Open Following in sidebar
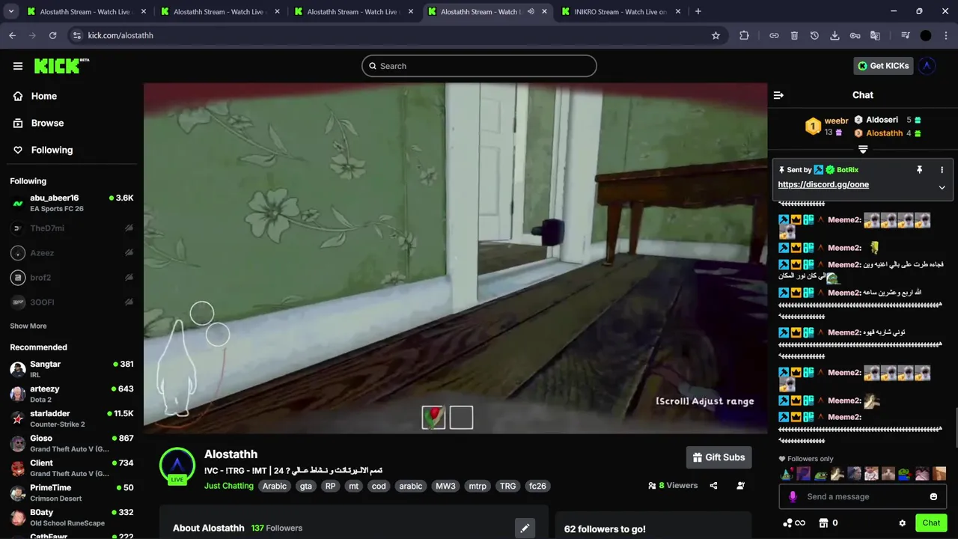Viewport: 958px width, 539px height. pos(43,150)
